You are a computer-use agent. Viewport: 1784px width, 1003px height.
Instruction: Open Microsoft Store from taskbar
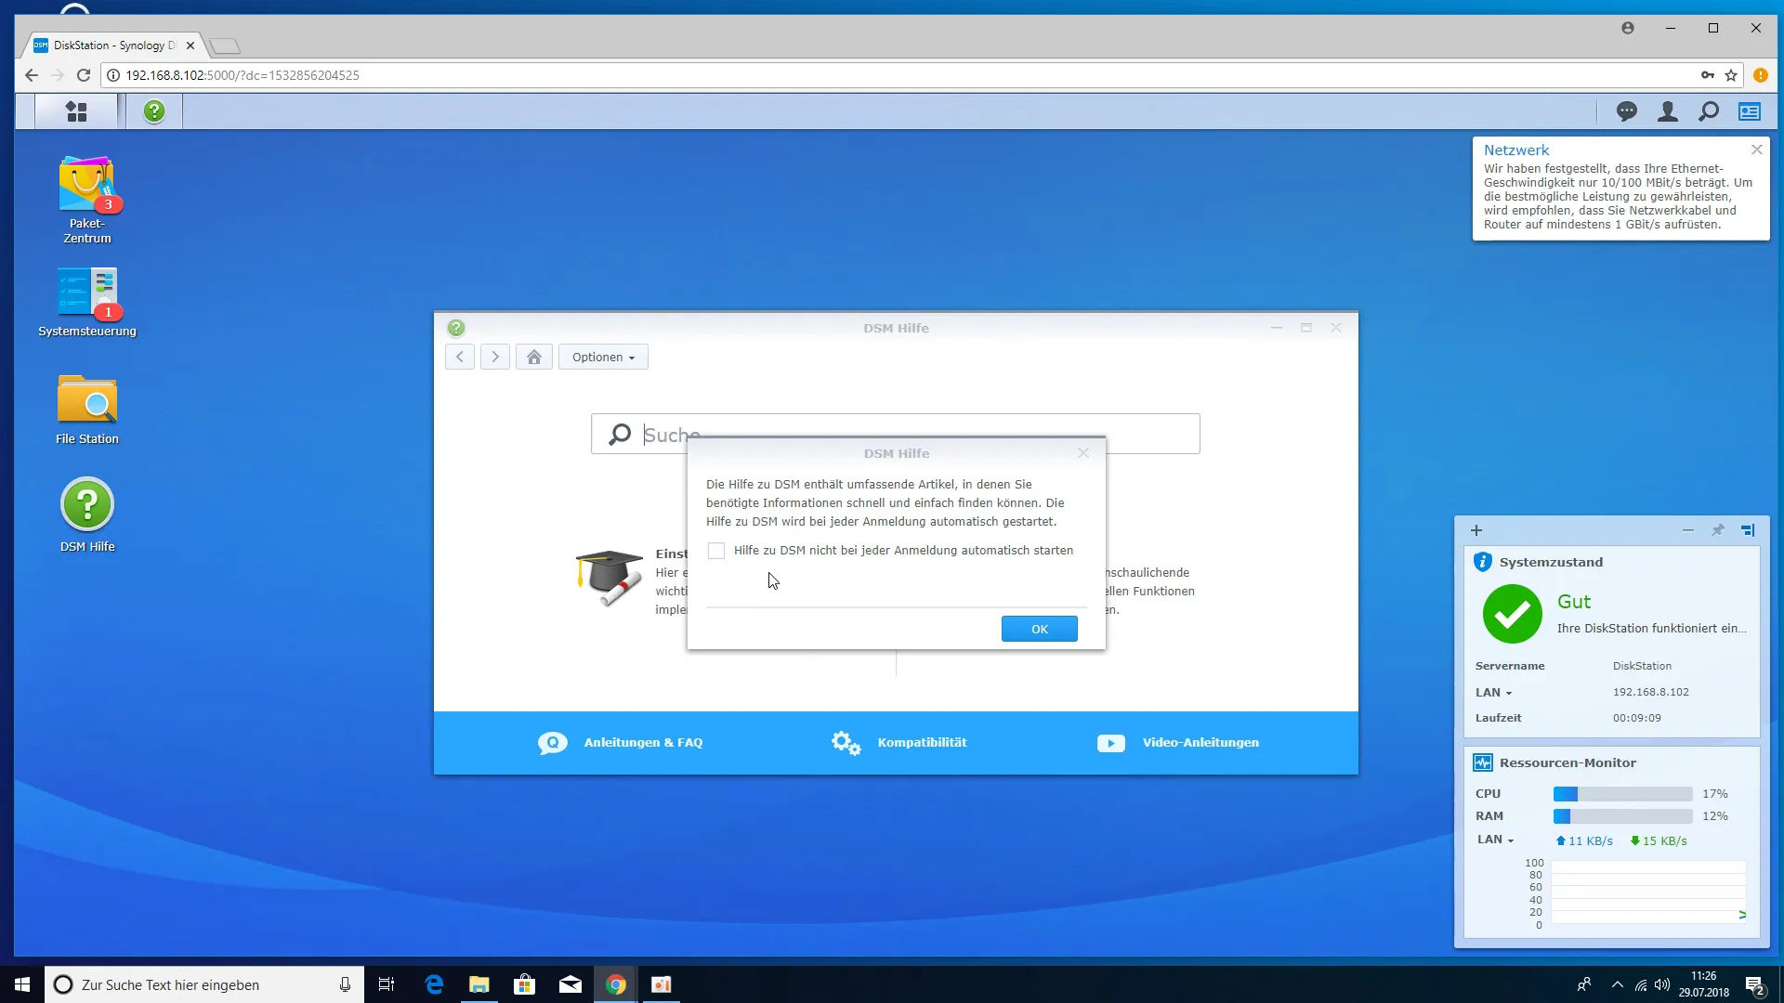tap(525, 984)
